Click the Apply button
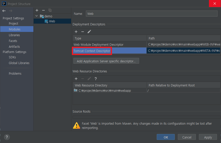 tap(208, 137)
